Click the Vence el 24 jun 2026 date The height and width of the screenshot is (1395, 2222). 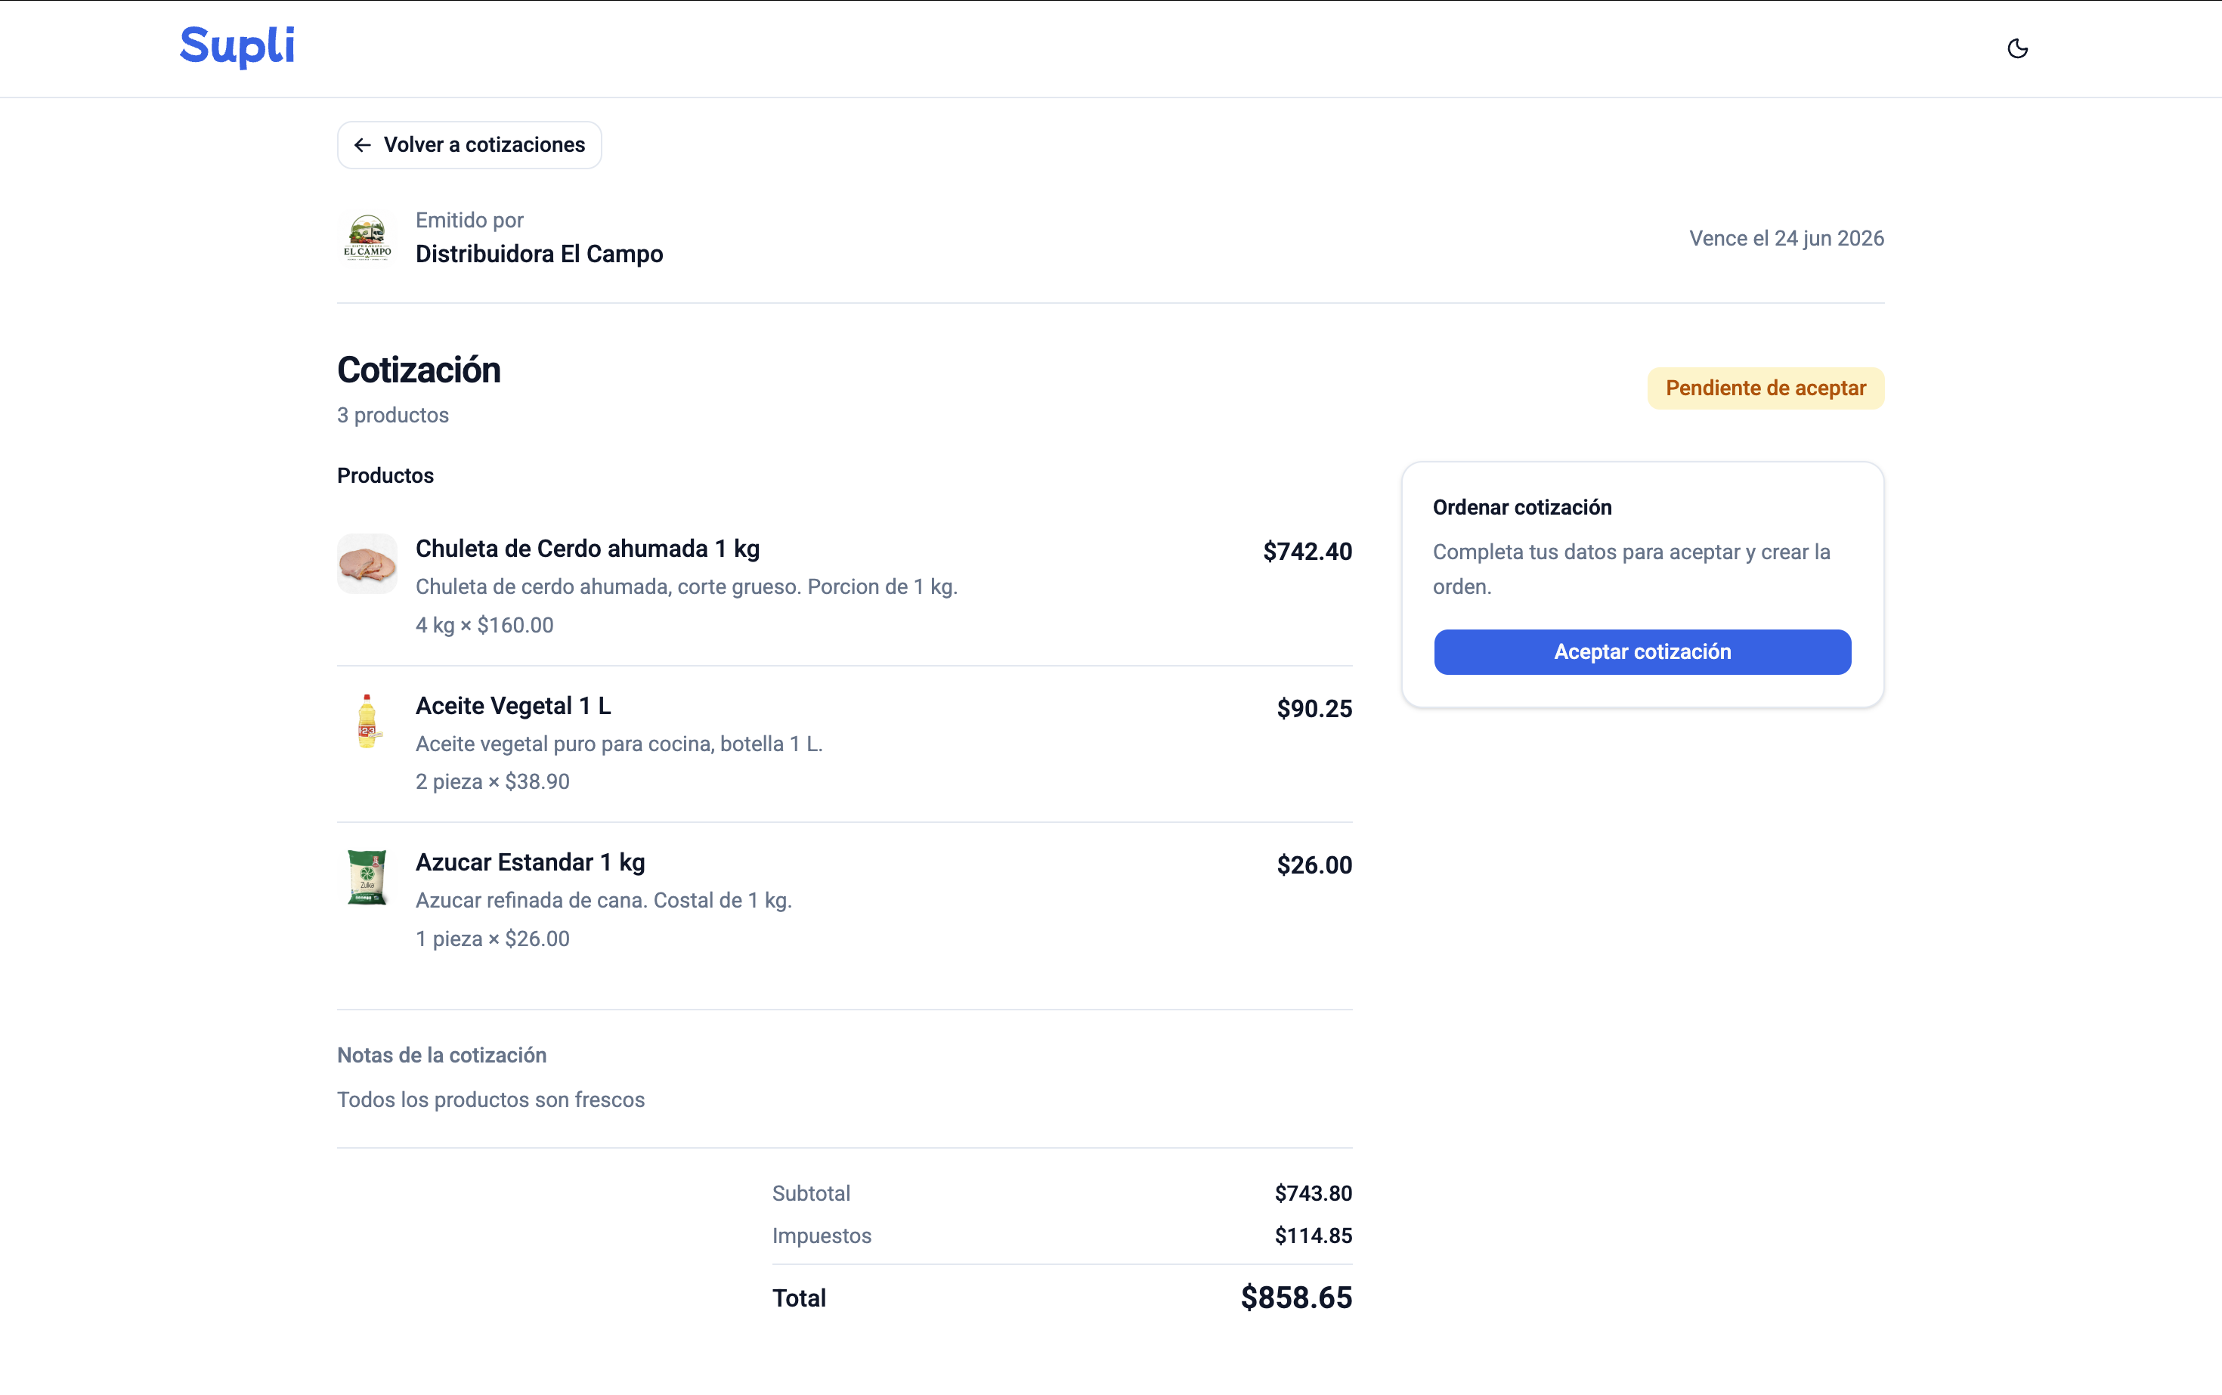1787,238
